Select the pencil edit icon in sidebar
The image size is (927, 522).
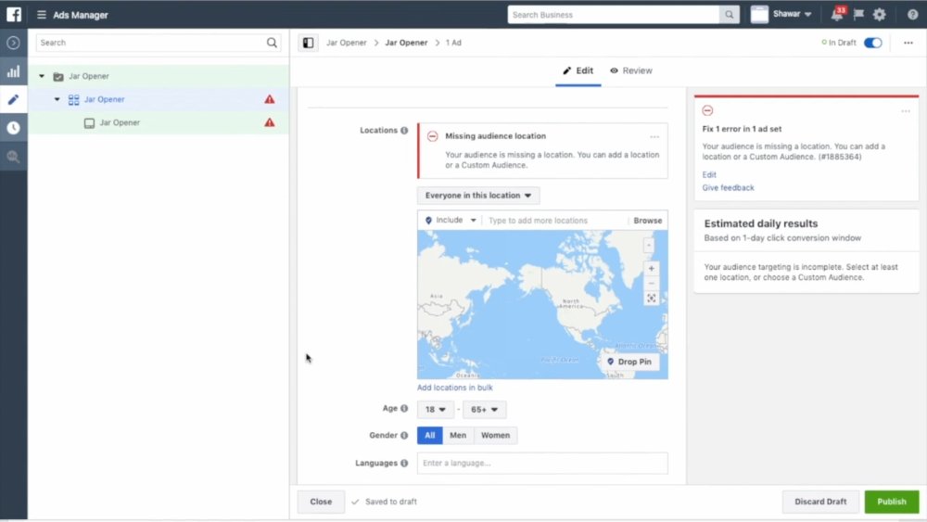tap(13, 99)
